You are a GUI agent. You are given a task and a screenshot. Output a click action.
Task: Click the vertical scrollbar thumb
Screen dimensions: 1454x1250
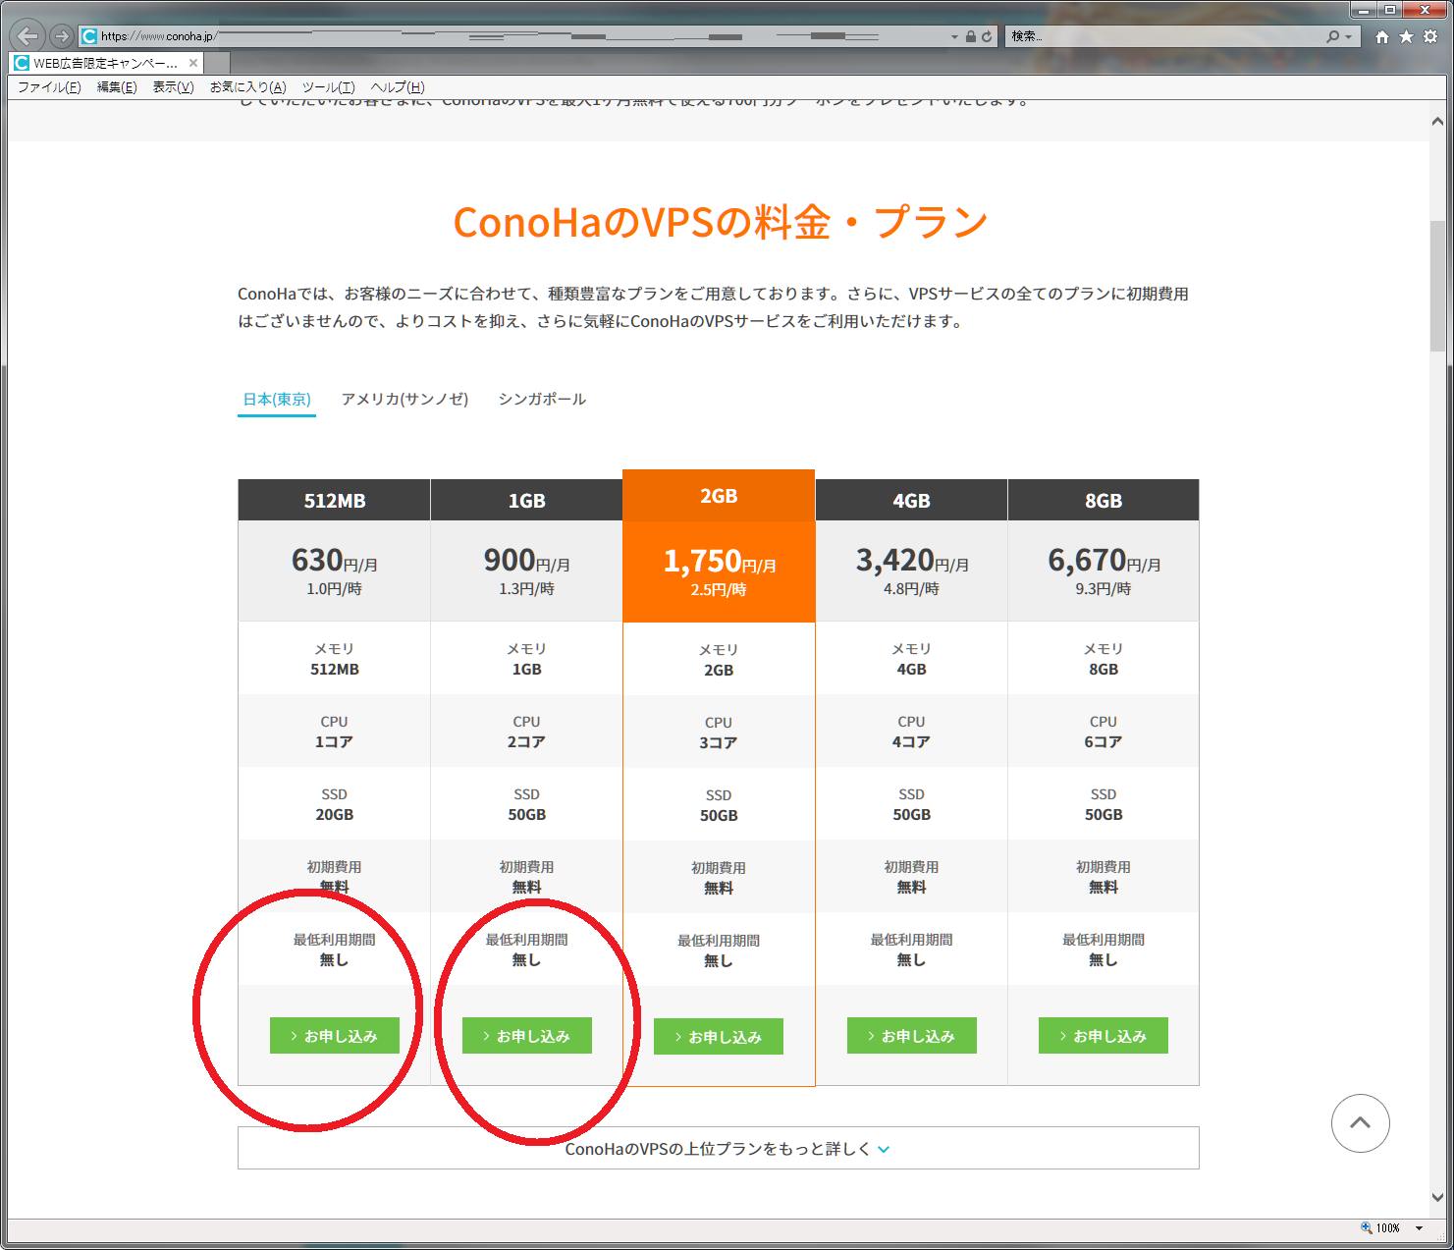(1438, 285)
